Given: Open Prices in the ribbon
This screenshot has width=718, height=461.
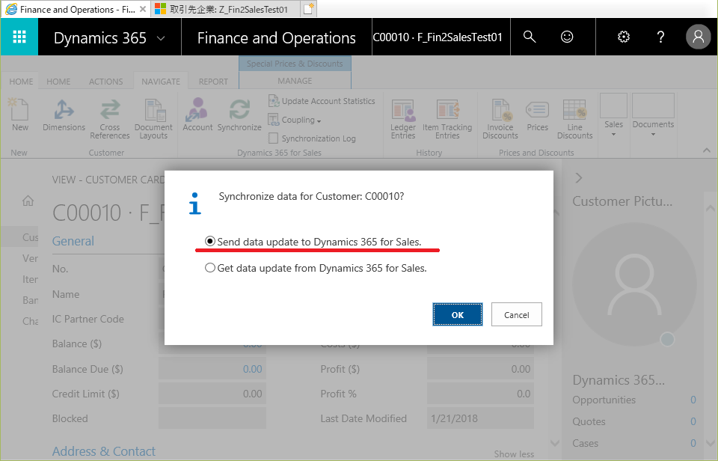Looking at the screenshot, I should click(x=537, y=115).
